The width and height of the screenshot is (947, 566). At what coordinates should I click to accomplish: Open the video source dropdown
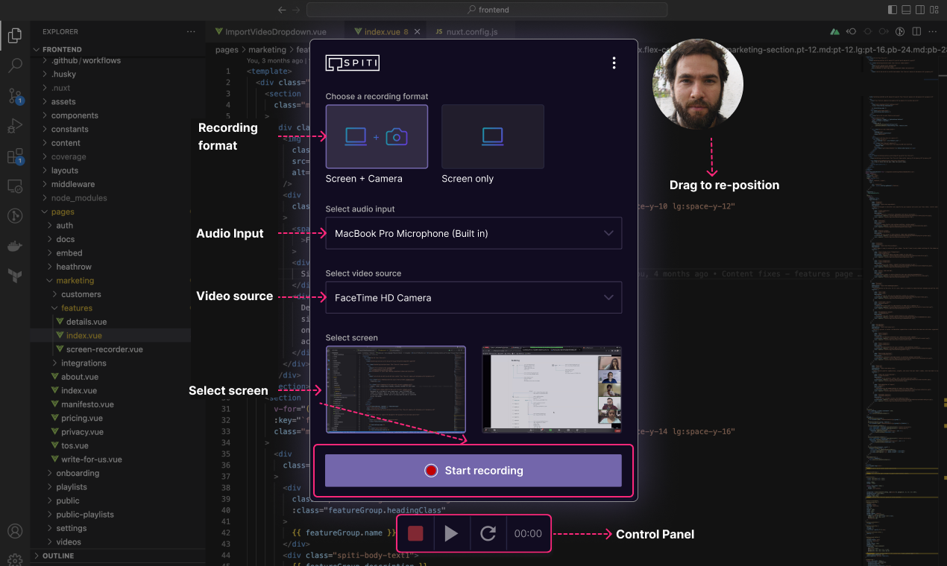(474, 297)
